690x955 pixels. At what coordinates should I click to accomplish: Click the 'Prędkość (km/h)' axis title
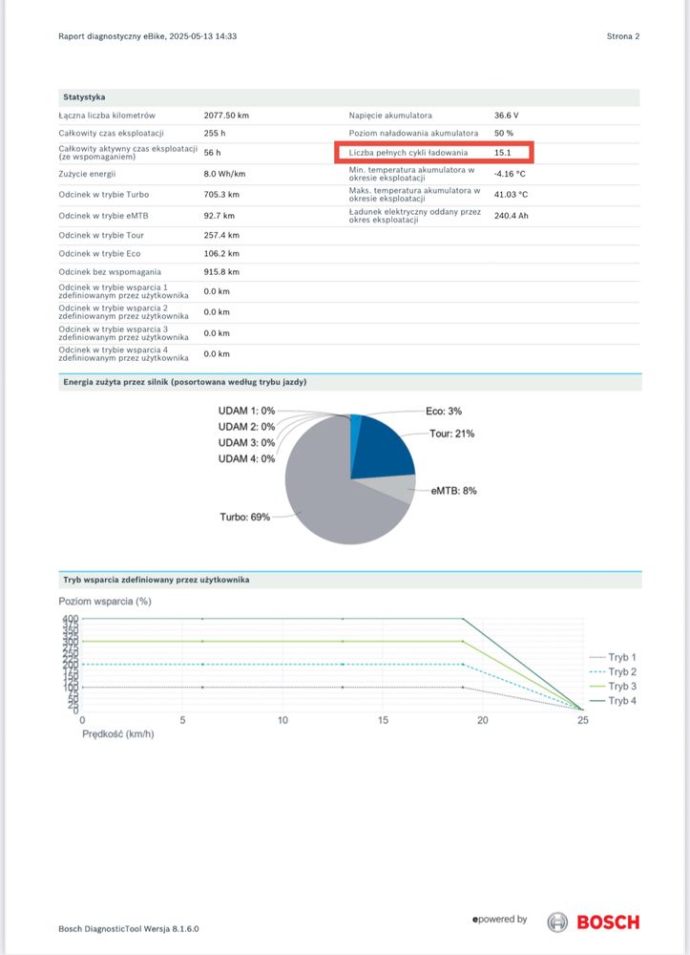click(x=118, y=733)
